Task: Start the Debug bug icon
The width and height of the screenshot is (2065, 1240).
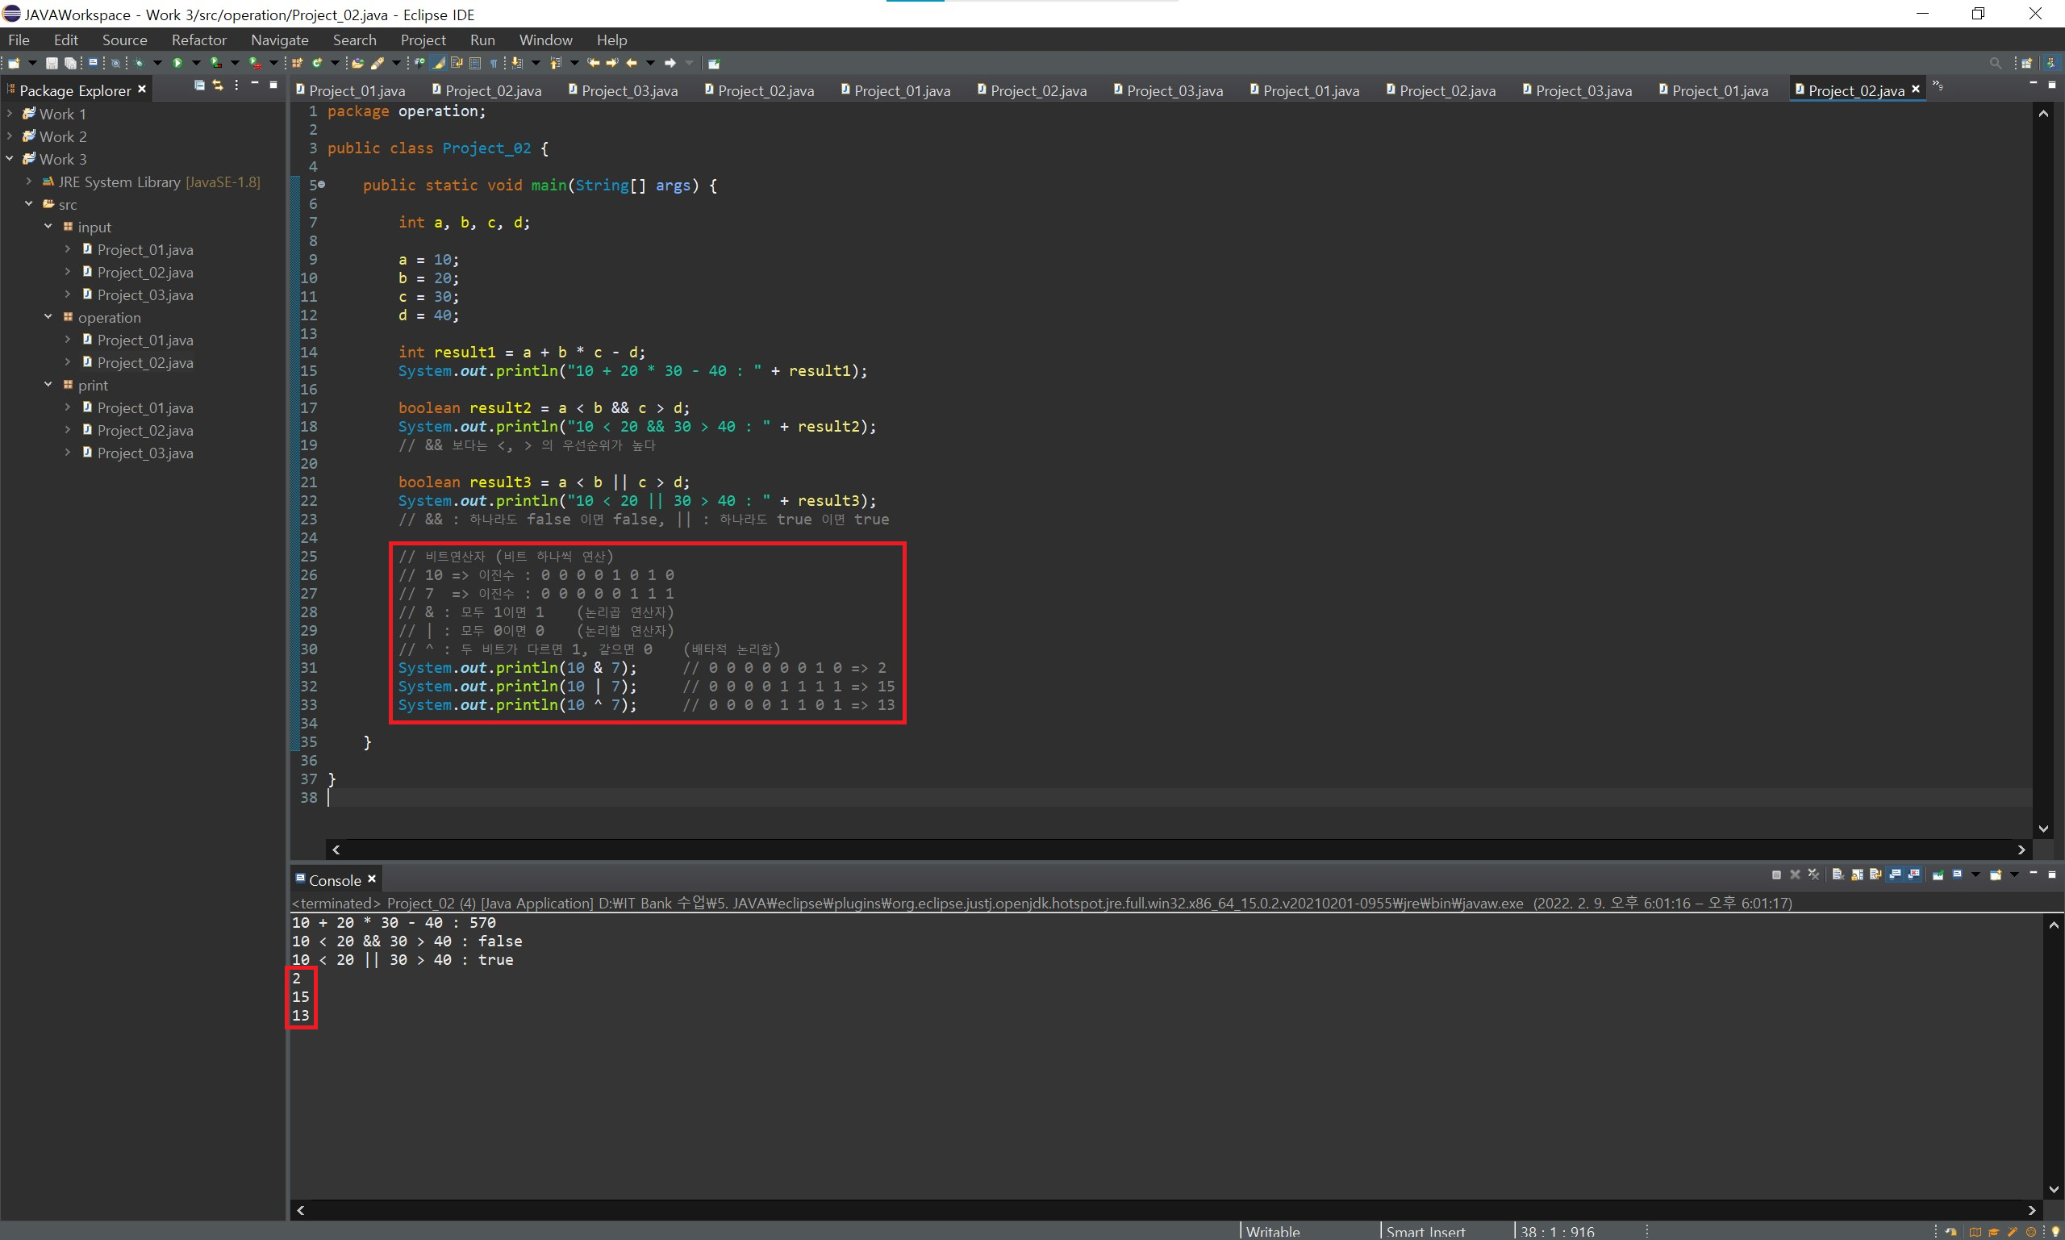Action: point(139,63)
